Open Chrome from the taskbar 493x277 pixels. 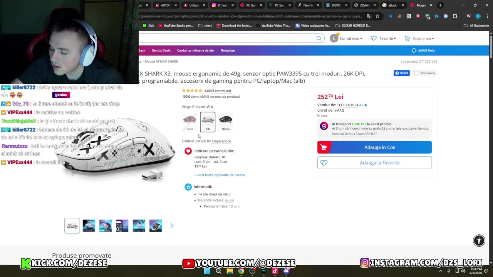[x=241, y=271]
